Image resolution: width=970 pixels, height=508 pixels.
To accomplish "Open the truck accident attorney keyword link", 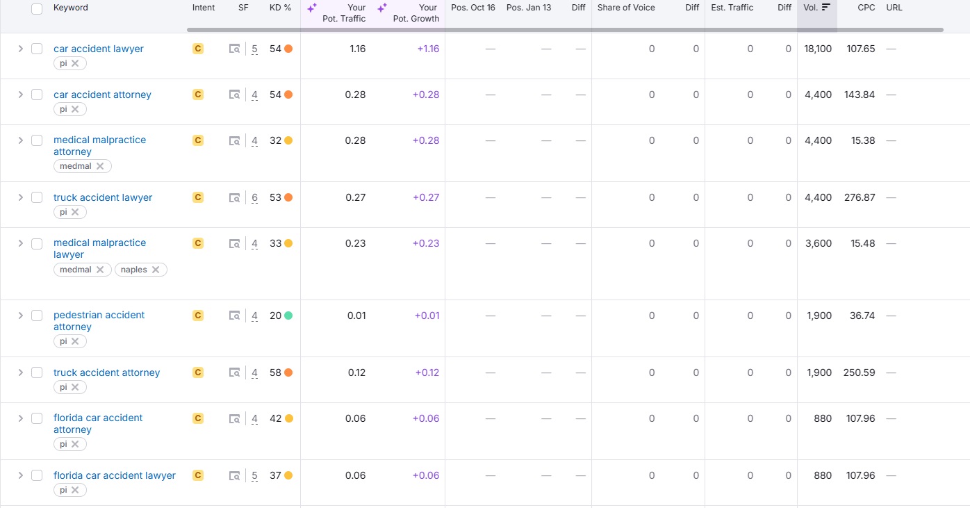I will click(x=107, y=372).
